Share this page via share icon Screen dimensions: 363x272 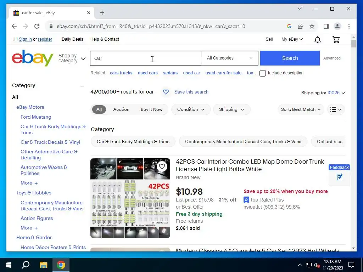tap(301, 26)
